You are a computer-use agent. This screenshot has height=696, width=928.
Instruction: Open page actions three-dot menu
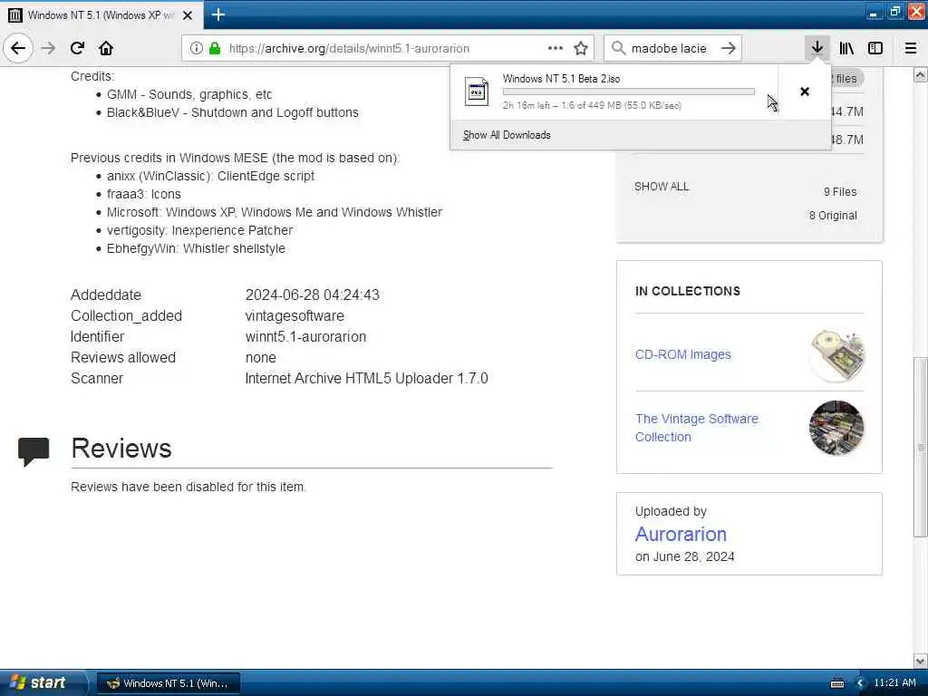[555, 48]
